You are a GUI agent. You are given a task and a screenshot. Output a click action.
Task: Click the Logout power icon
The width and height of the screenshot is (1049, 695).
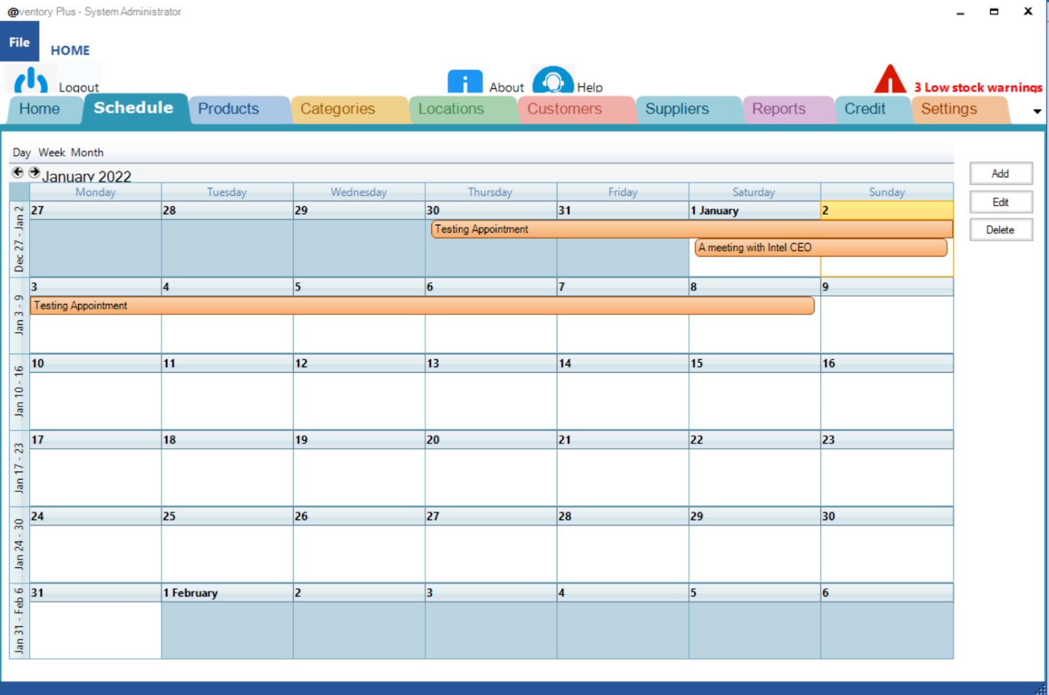click(x=31, y=80)
